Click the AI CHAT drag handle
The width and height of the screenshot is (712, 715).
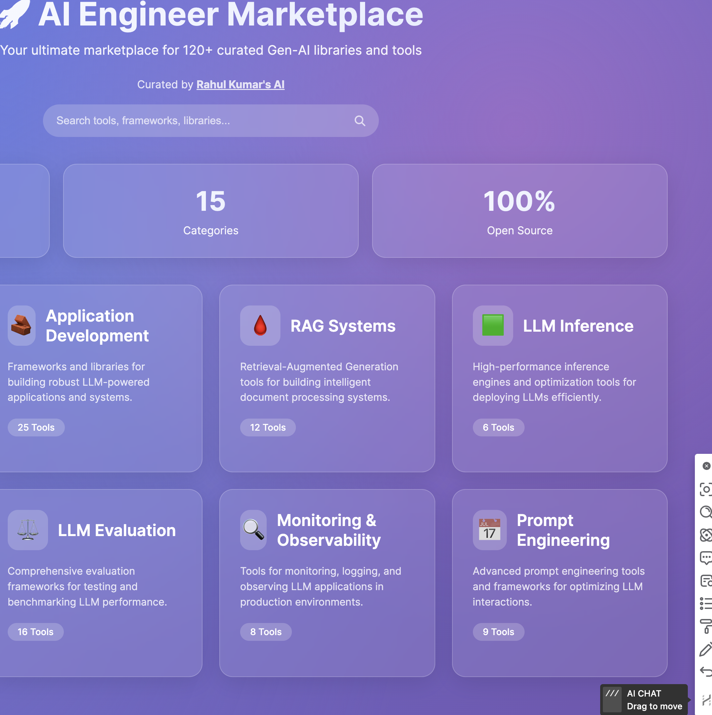point(612,699)
